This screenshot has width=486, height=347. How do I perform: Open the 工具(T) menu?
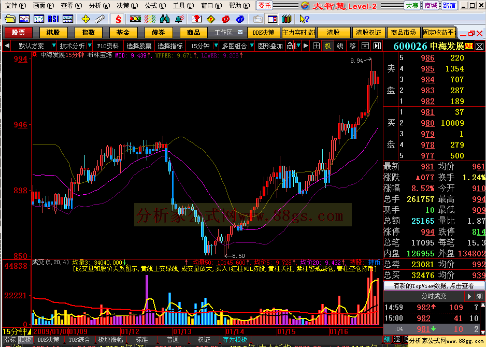183,6
